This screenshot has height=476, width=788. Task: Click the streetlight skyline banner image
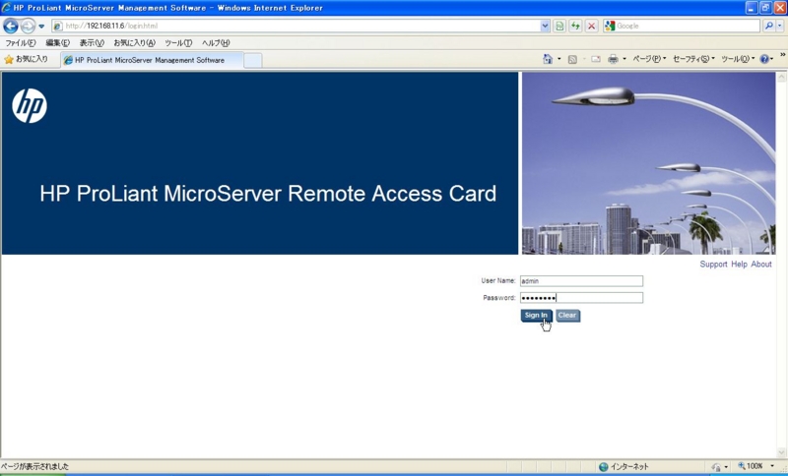click(649, 163)
